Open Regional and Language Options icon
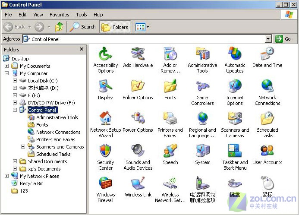 pyautogui.click(x=202, y=118)
